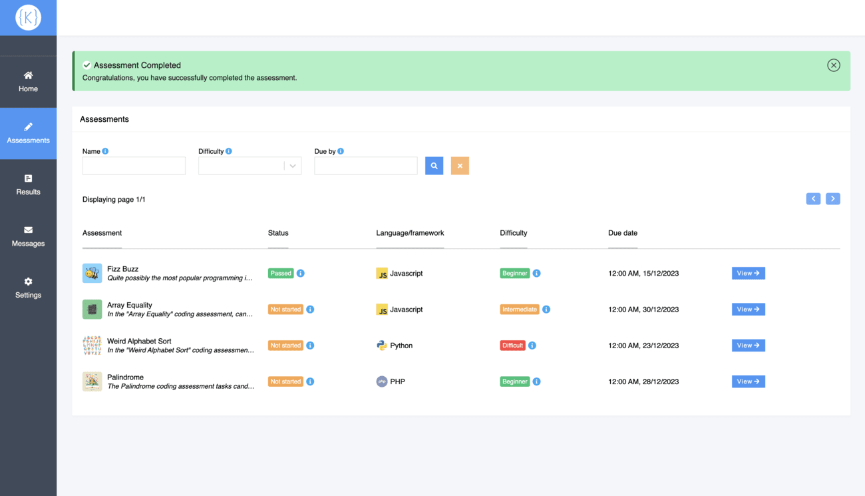Image resolution: width=865 pixels, height=496 pixels.
Task: Click the green checkmark icon in banner
Action: [x=86, y=65]
